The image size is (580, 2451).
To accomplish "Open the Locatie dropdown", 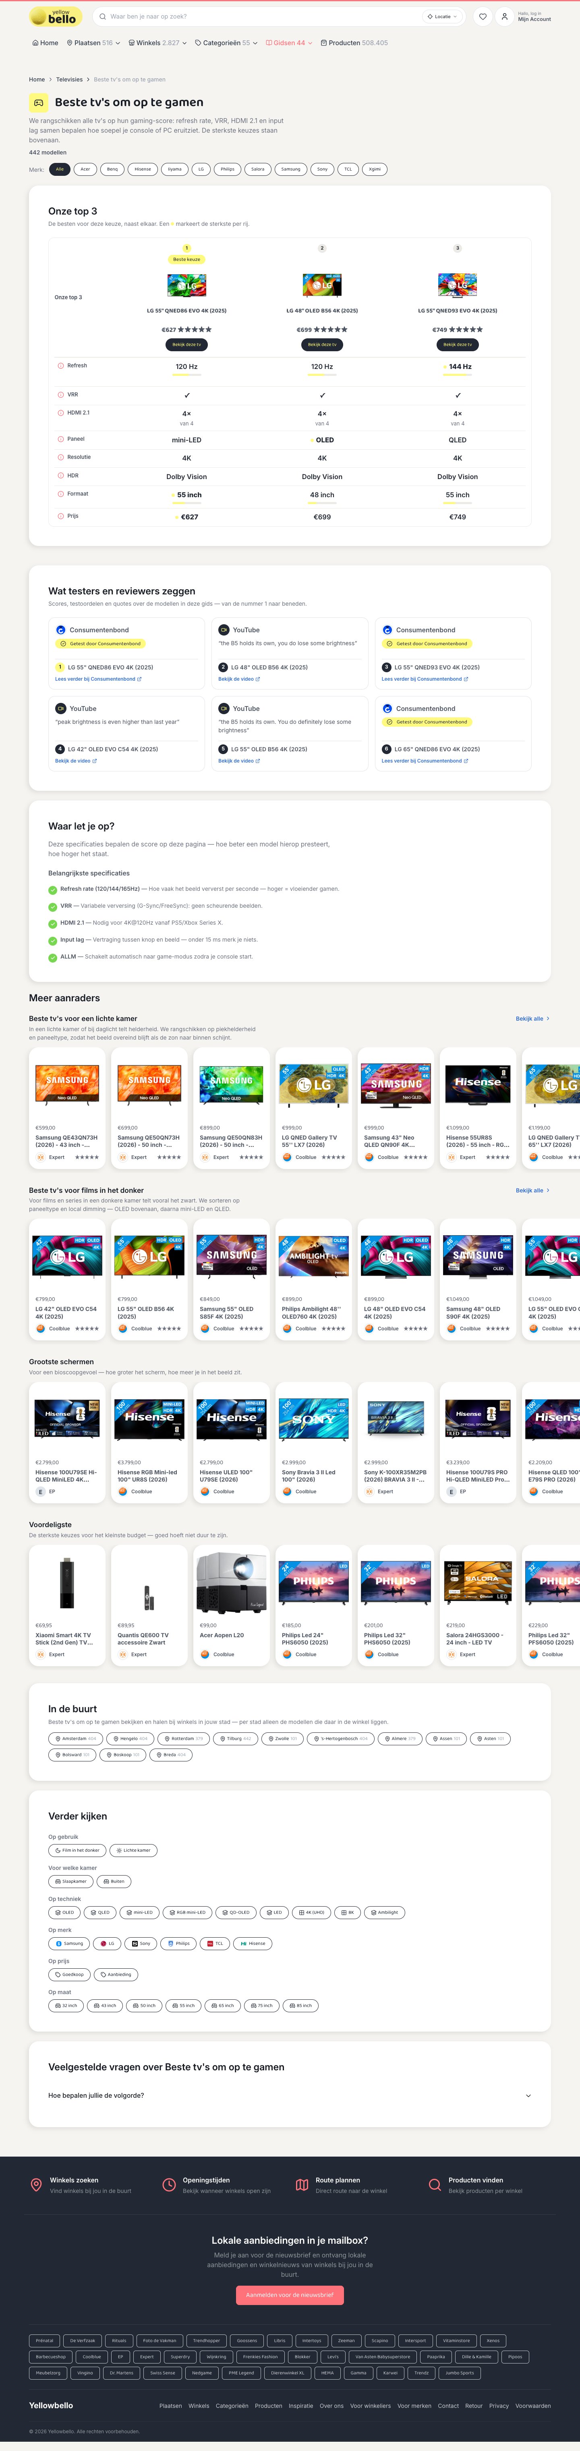I will (442, 16).
